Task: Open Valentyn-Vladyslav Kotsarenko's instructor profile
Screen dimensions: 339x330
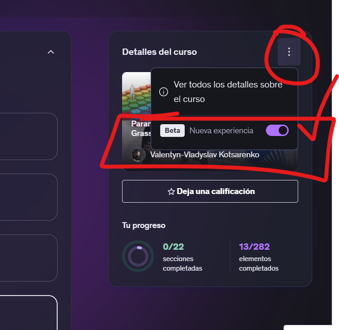Action: tap(205, 155)
